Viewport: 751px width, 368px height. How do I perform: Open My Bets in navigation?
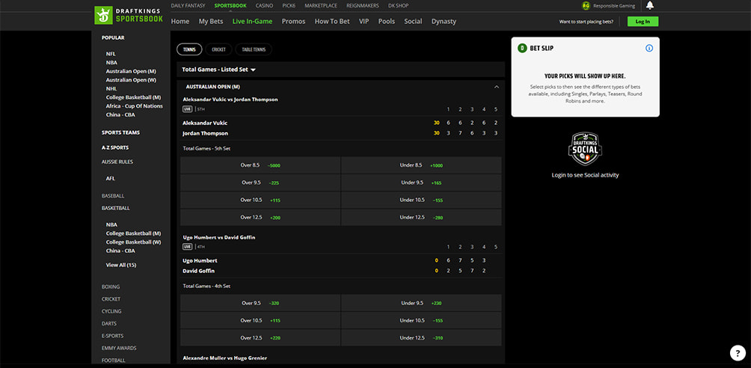tap(211, 21)
